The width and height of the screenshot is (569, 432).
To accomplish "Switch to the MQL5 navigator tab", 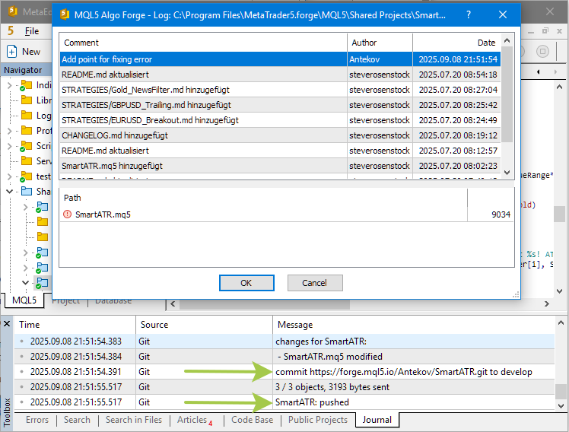I will (x=24, y=300).
